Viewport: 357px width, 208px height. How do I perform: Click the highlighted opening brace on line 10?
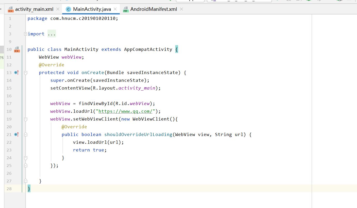coord(177,49)
